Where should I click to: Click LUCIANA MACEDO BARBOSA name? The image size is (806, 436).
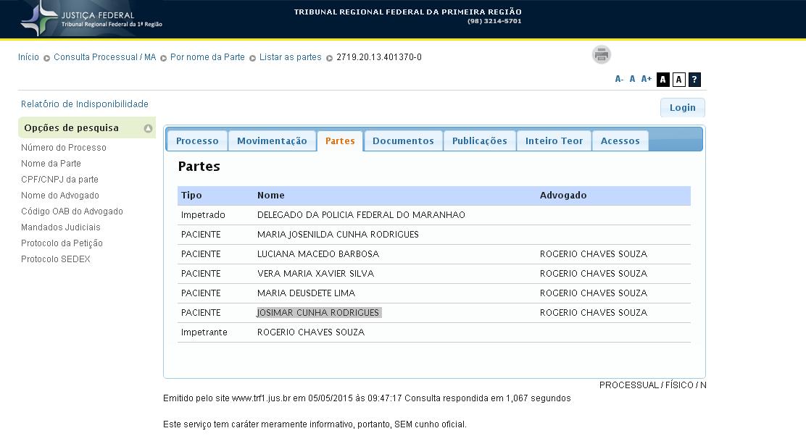point(318,253)
